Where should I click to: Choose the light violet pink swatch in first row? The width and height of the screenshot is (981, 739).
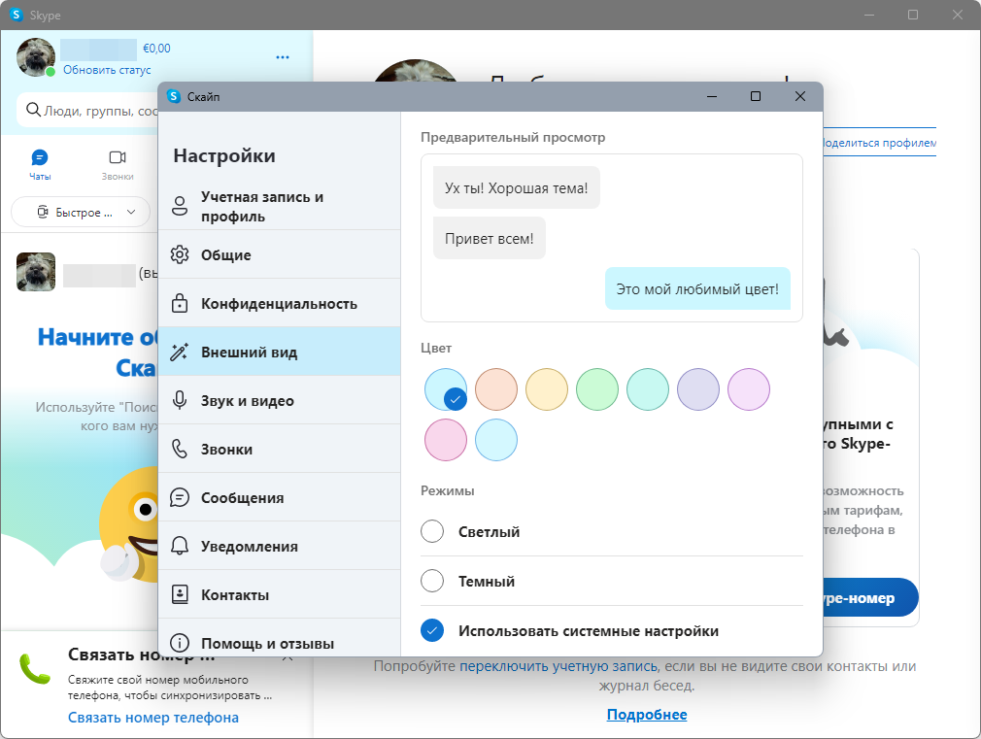pyautogui.click(x=749, y=389)
